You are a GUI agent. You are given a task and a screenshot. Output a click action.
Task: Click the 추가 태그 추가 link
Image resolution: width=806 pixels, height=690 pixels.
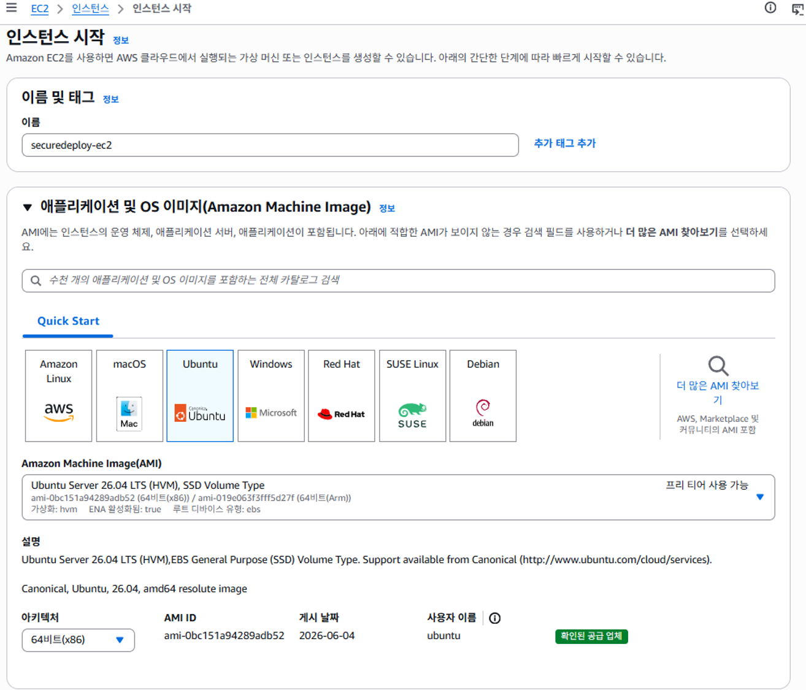565,144
